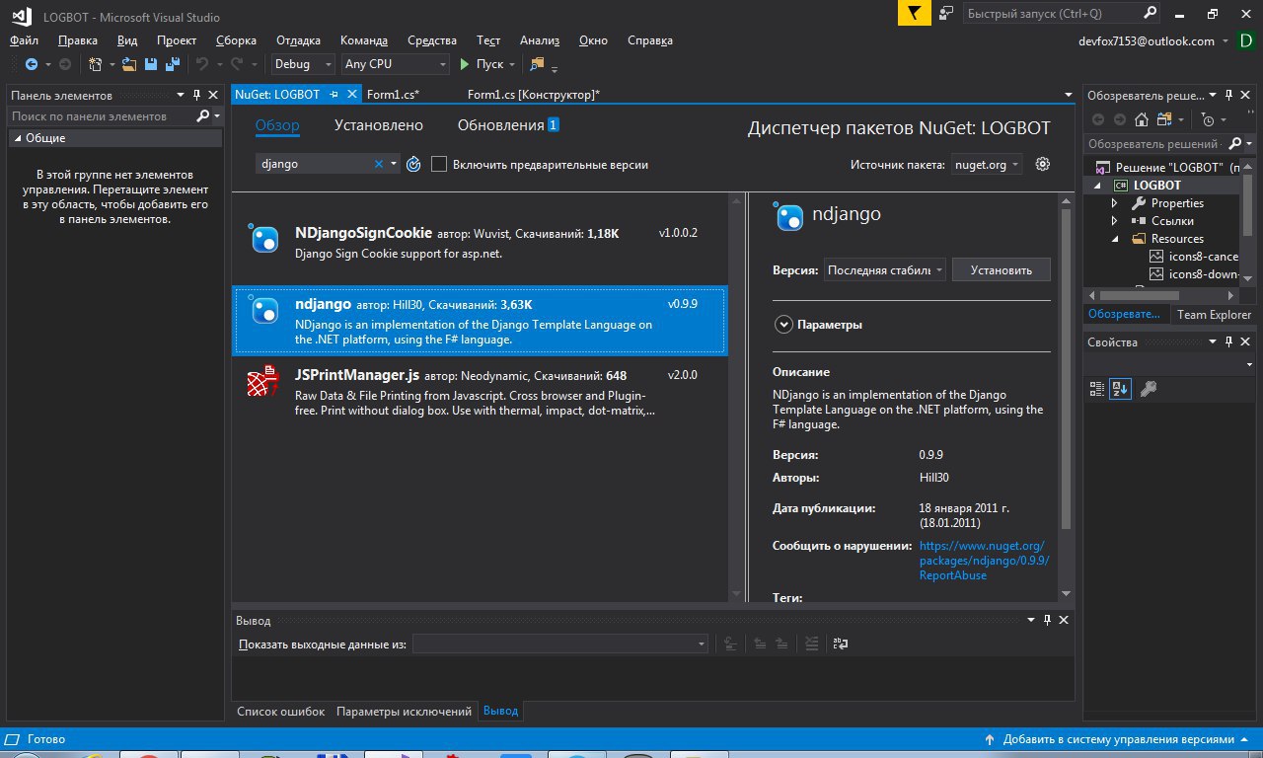Select the JSPrintManager.js package

[479, 394]
